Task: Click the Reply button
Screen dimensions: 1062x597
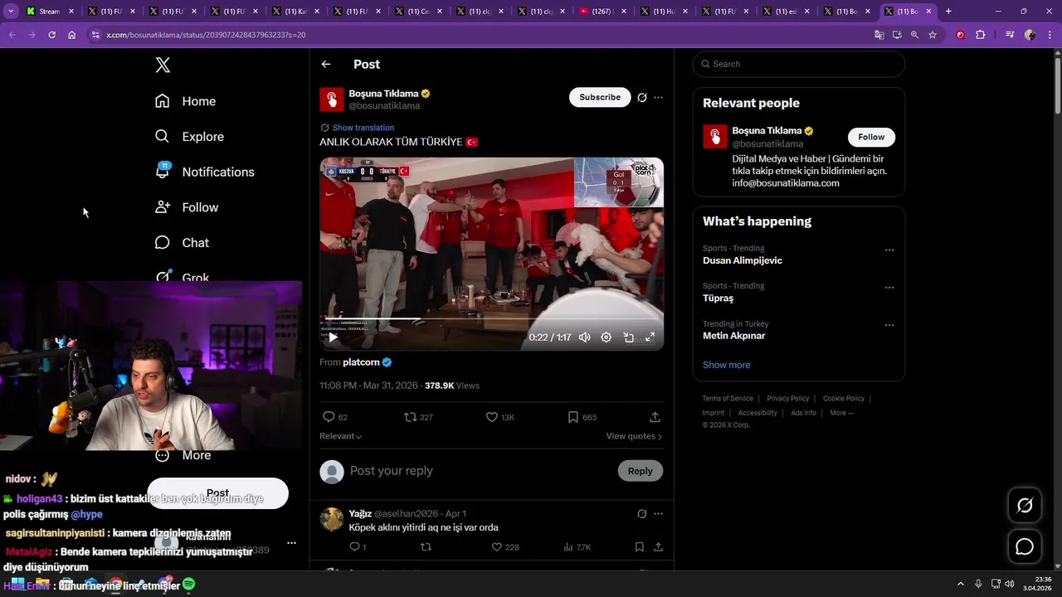Action: (641, 471)
